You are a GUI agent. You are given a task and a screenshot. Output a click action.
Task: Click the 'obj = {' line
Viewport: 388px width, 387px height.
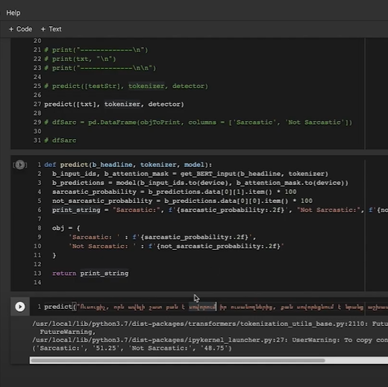66,228
